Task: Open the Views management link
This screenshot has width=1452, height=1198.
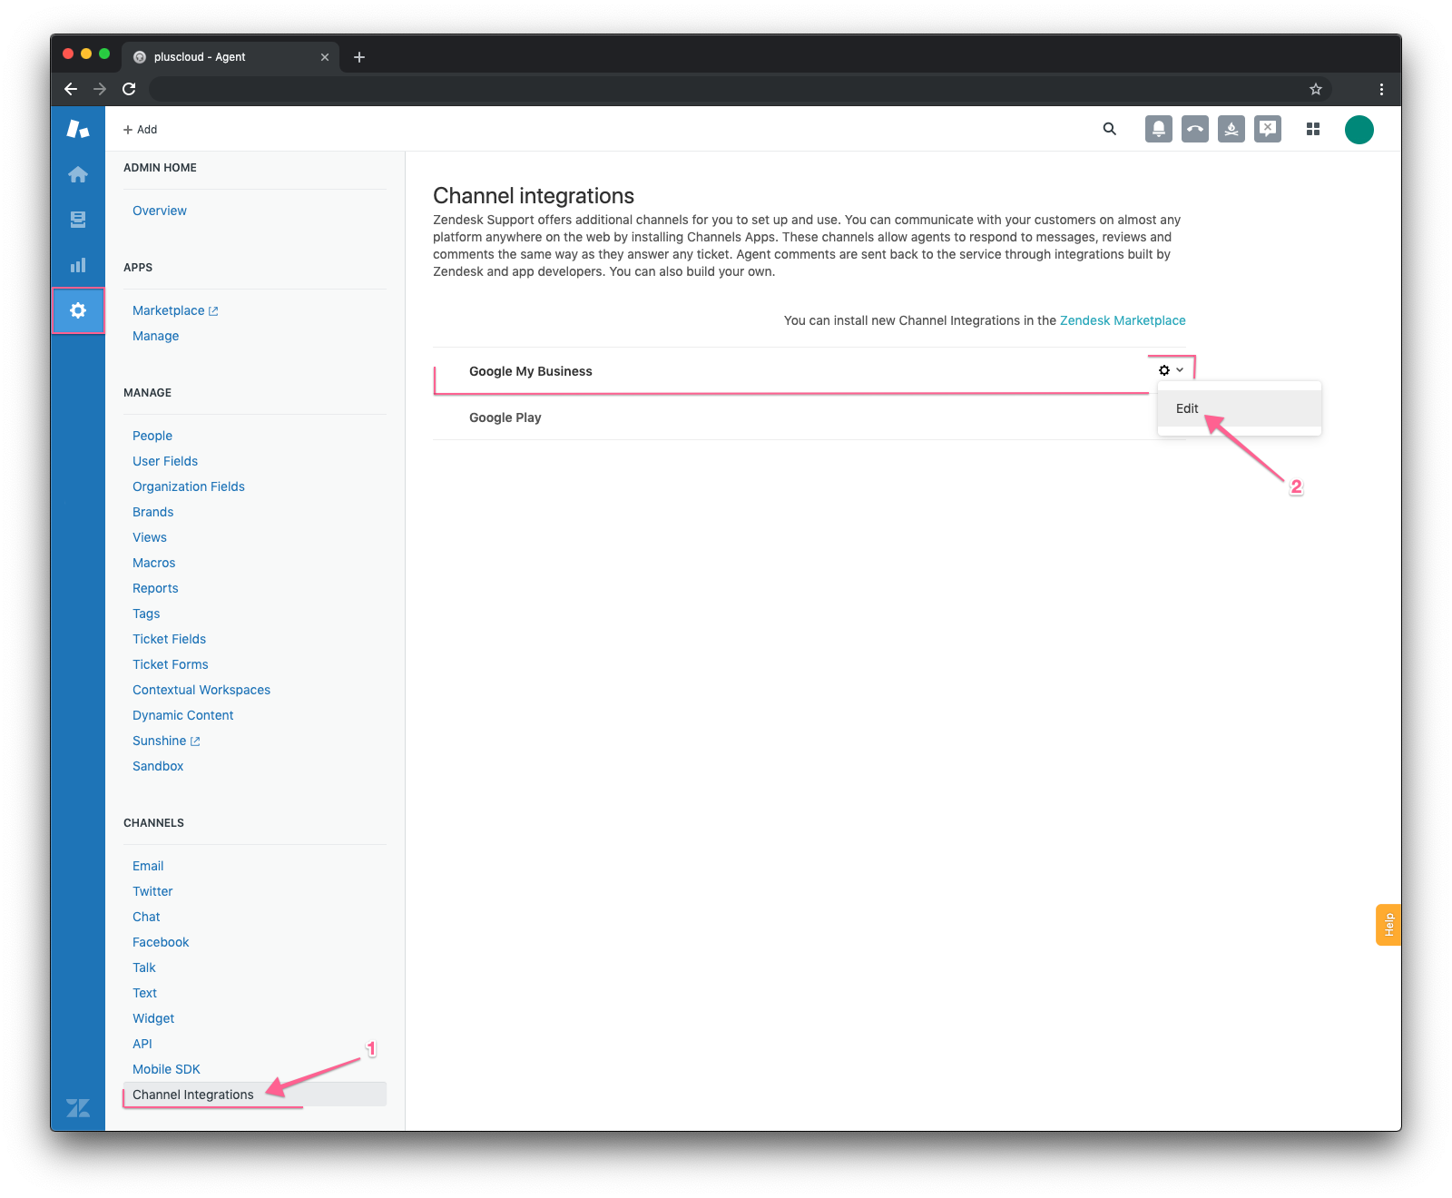Action: click(150, 537)
